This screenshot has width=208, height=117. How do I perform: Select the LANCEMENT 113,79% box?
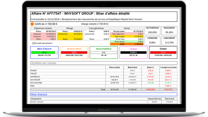click(169, 41)
